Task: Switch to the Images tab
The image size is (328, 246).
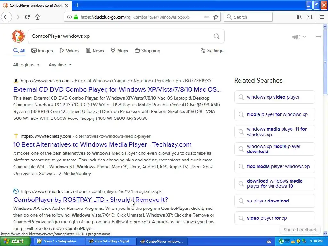Action: [x=42, y=51]
